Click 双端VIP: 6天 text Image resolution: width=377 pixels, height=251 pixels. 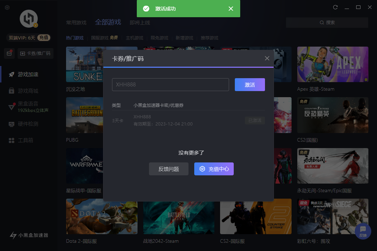coord(22,38)
